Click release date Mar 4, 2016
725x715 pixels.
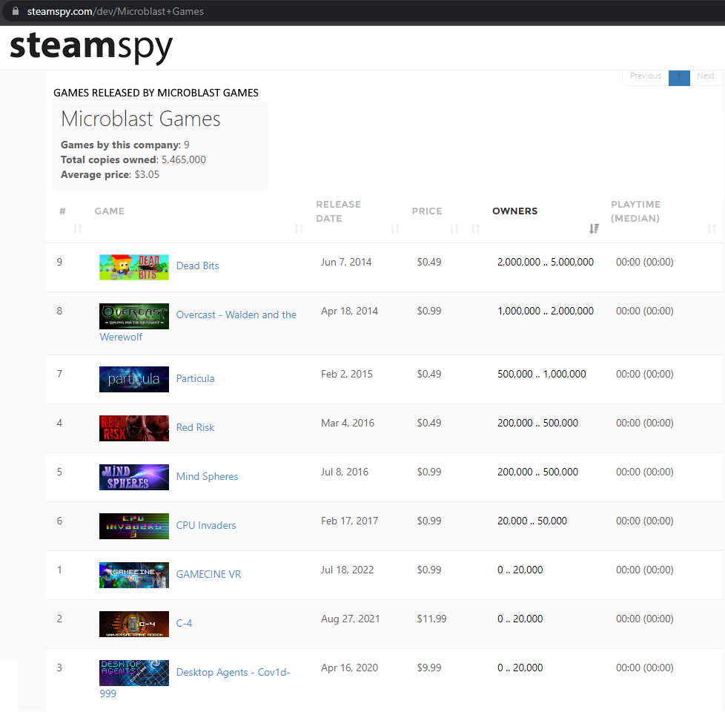pos(348,424)
